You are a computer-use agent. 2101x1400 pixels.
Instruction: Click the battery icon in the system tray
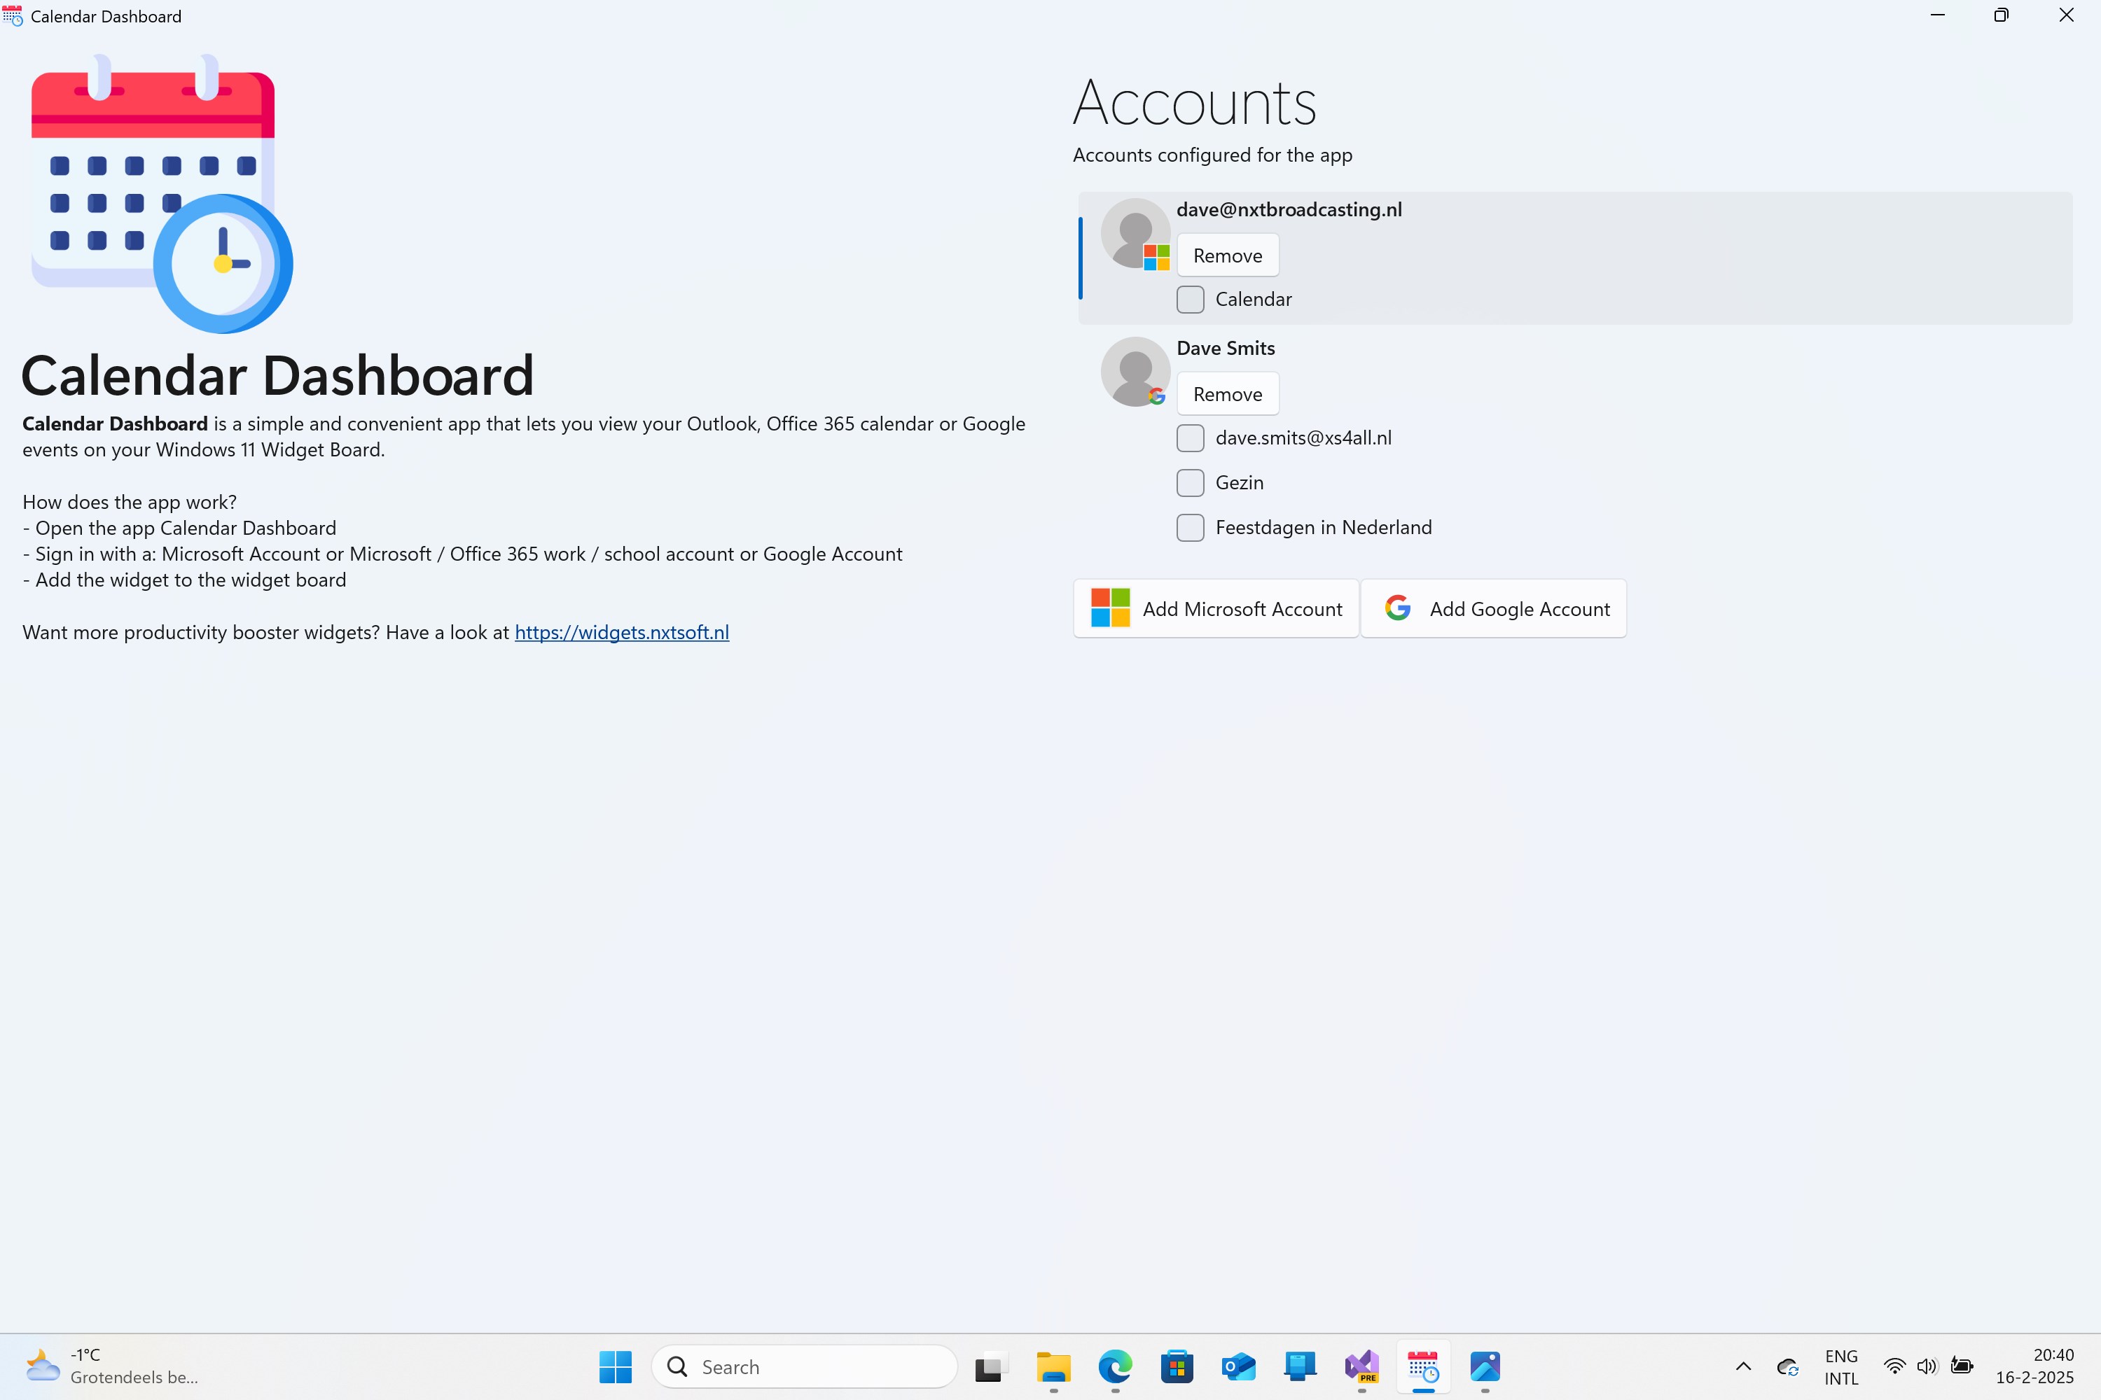click(x=1962, y=1367)
